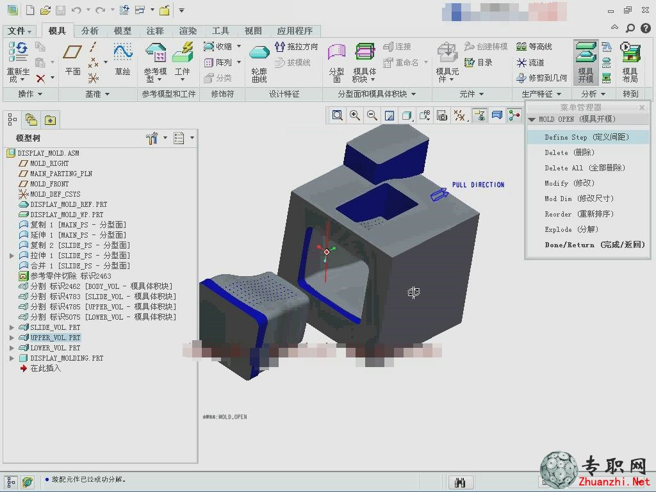Image resolution: width=656 pixels, height=492 pixels.
Task: Click the Reference Model (参考模型) icon
Action: [156, 53]
